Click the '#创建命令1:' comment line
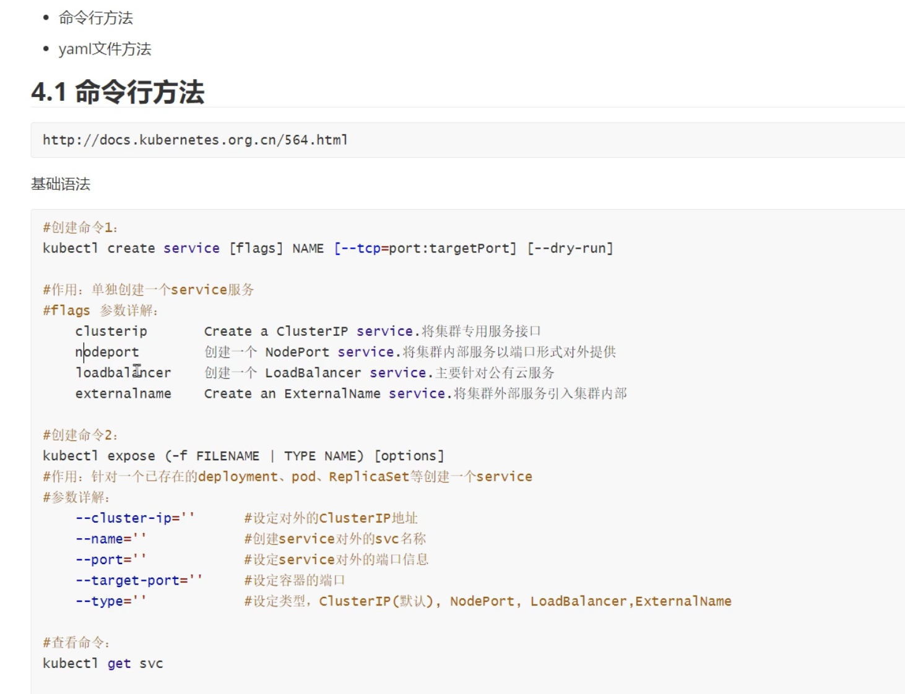The height and width of the screenshot is (694, 905). pos(80,228)
